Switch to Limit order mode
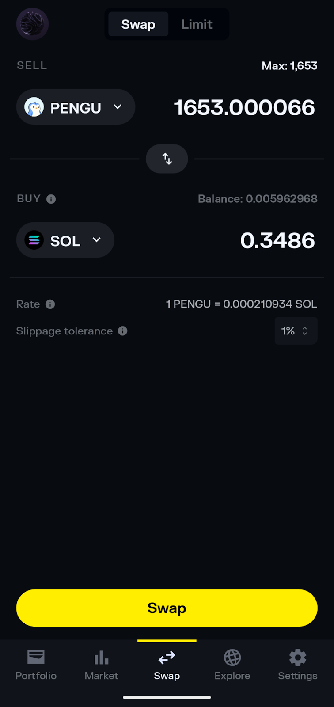 point(197,24)
